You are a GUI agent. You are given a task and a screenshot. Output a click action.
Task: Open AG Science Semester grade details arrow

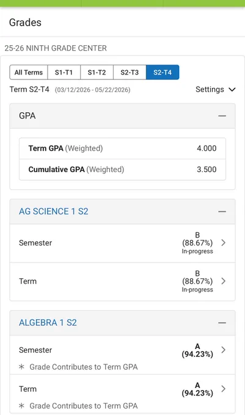click(223, 243)
